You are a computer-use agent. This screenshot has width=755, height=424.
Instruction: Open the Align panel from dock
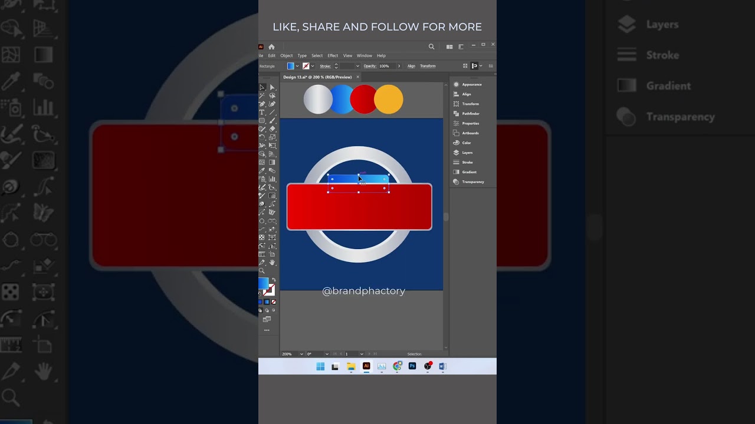tap(462, 94)
